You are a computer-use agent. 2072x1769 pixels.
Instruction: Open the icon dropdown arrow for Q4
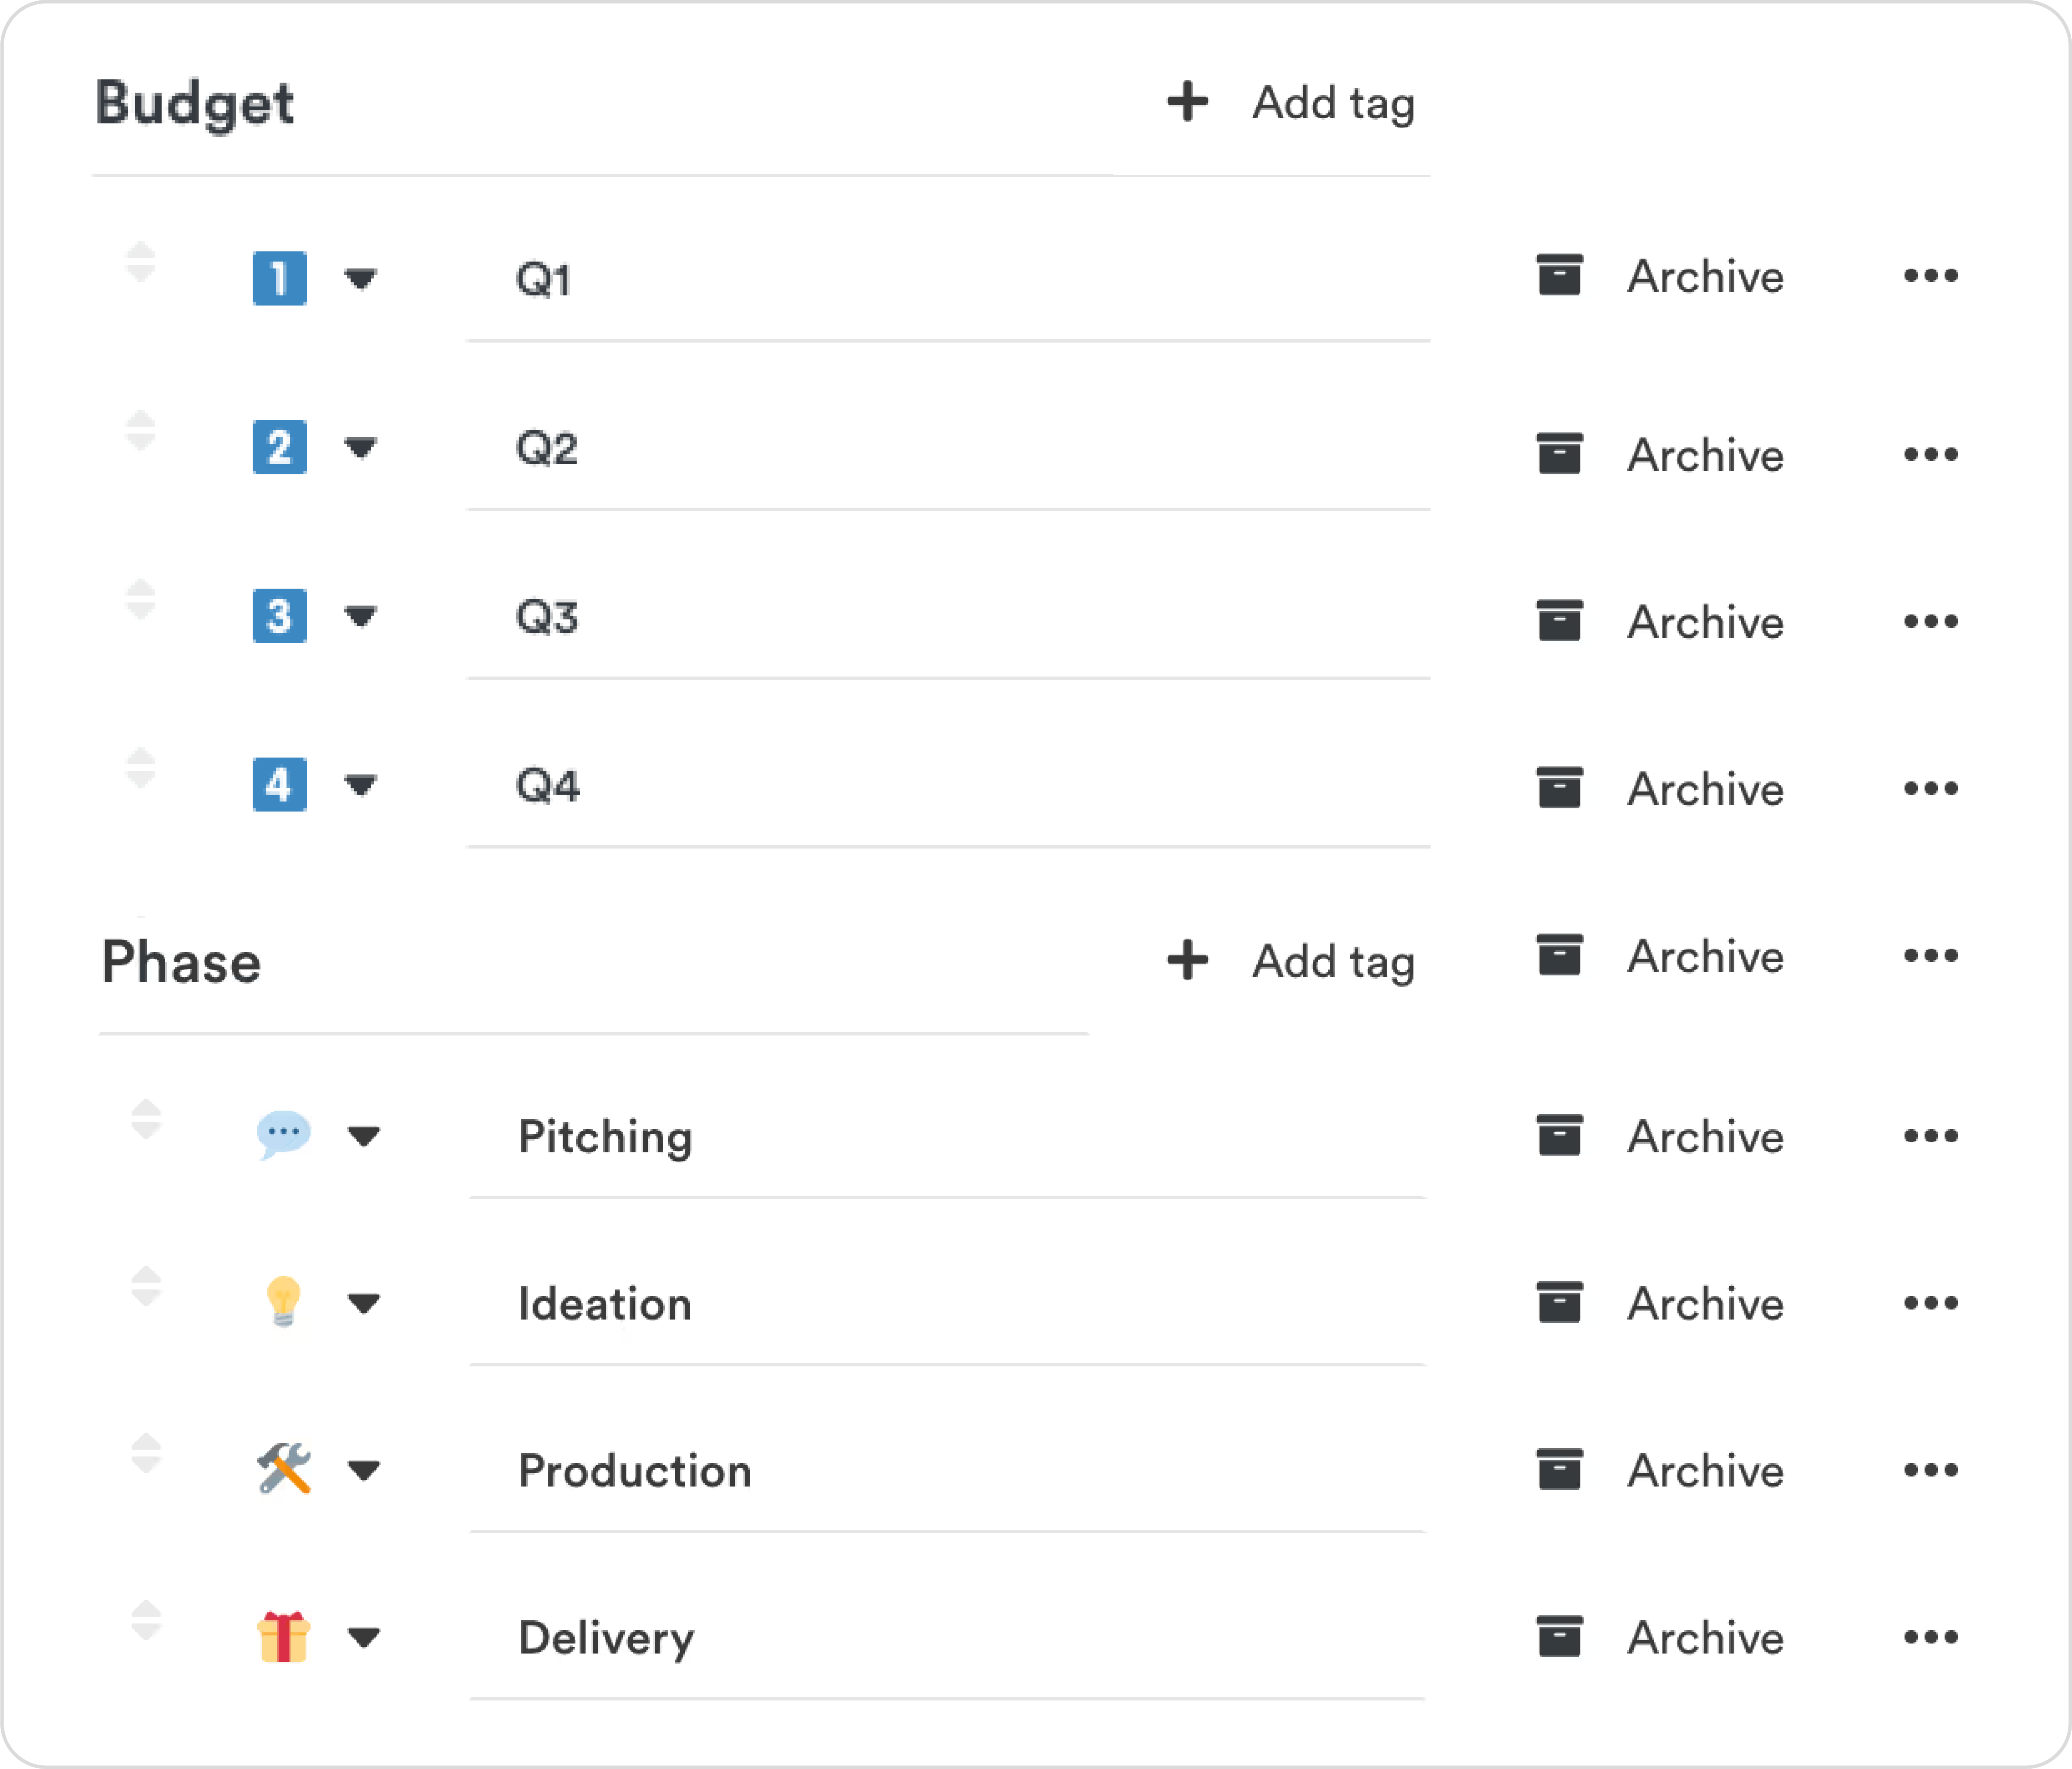pyautogui.click(x=360, y=785)
